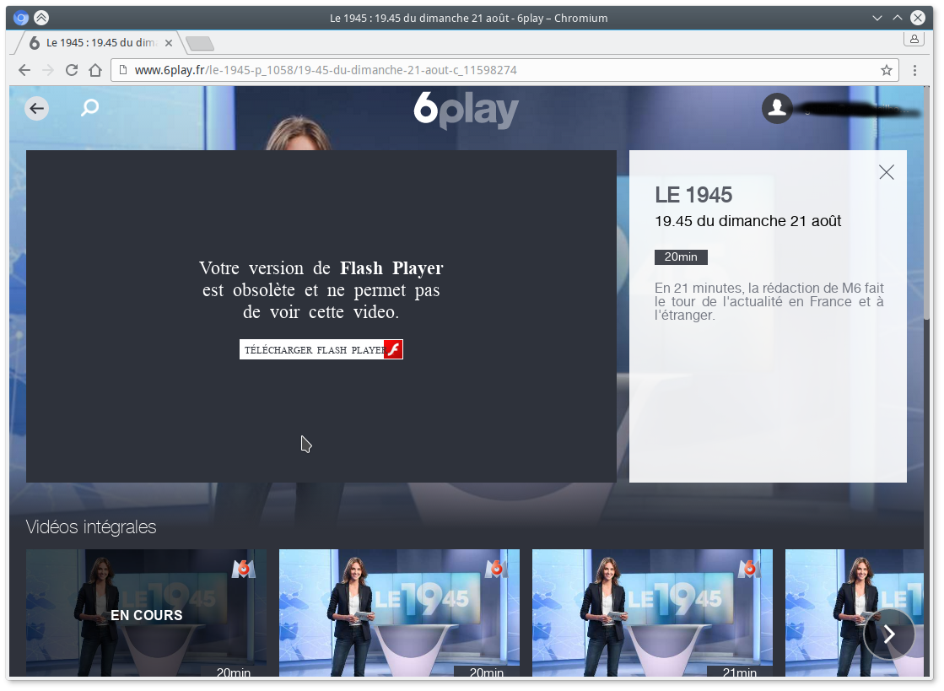Image resolution: width=944 pixels, height=691 pixels.
Task: Click the Flash Player obsolete message text
Action: pyautogui.click(x=321, y=289)
